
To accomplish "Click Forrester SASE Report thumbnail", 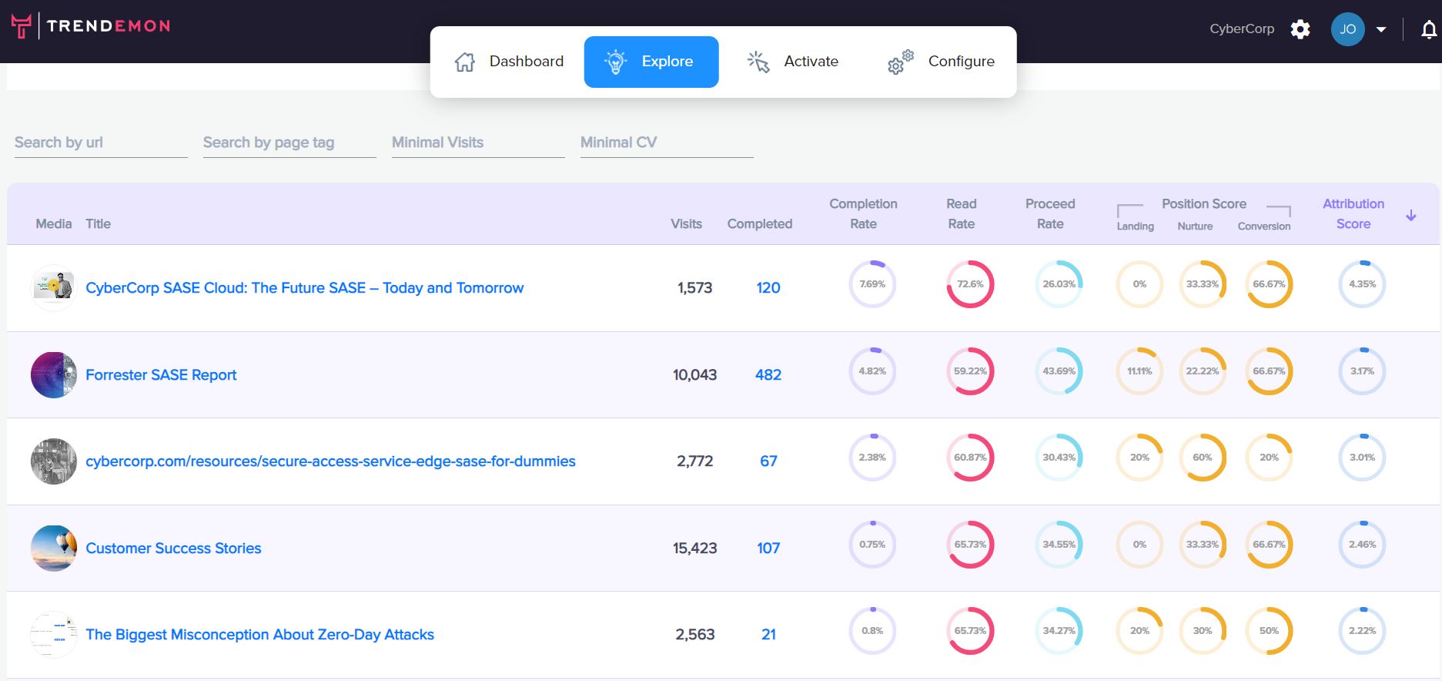I will [54, 374].
